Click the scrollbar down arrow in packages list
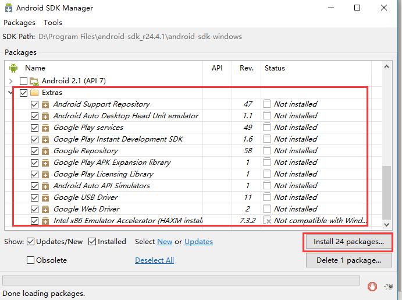This screenshot has width=402, height=300. coord(387,225)
